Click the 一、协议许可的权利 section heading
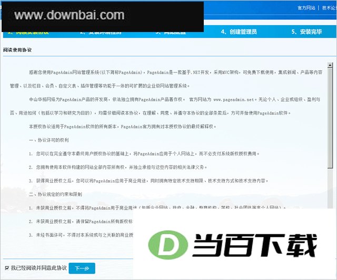Viewport: 337px width, 280px height. (49, 140)
